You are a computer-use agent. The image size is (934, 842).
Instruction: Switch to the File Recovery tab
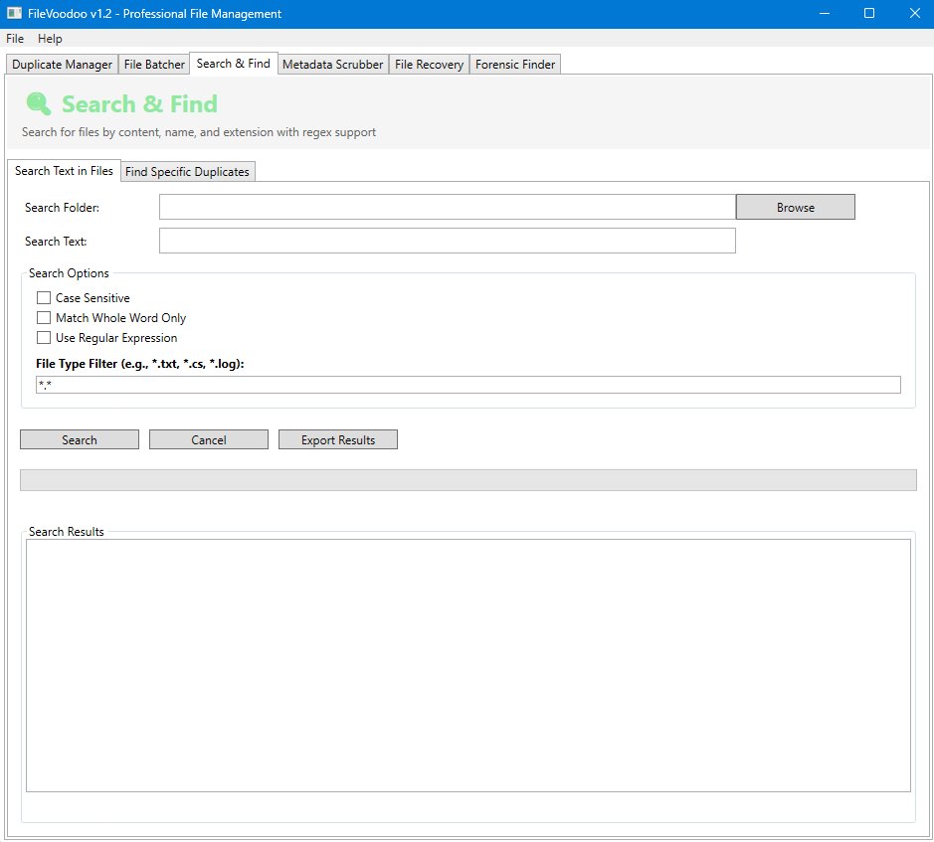429,65
